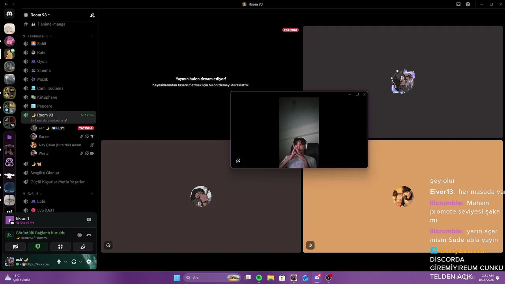This screenshot has height=284, width=505.
Task: Add a channel to the 5v5 category
Action: tap(92, 194)
